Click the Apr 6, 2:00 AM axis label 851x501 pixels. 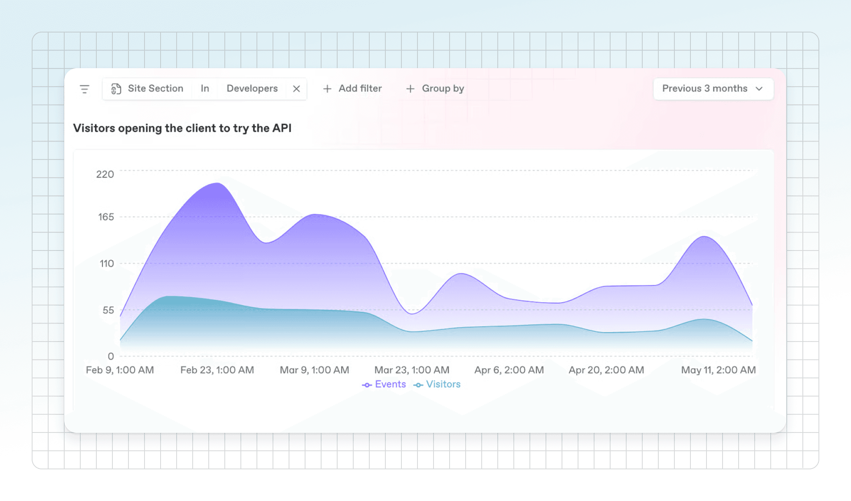tap(509, 370)
